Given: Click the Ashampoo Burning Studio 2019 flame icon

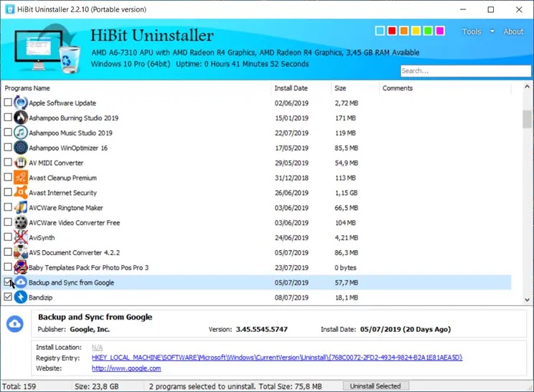Looking at the screenshot, I should pyautogui.click(x=21, y=118).
